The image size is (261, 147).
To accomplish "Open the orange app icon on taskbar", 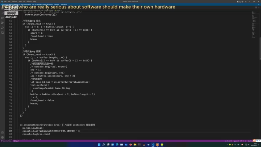I will (x=158, y=144).
